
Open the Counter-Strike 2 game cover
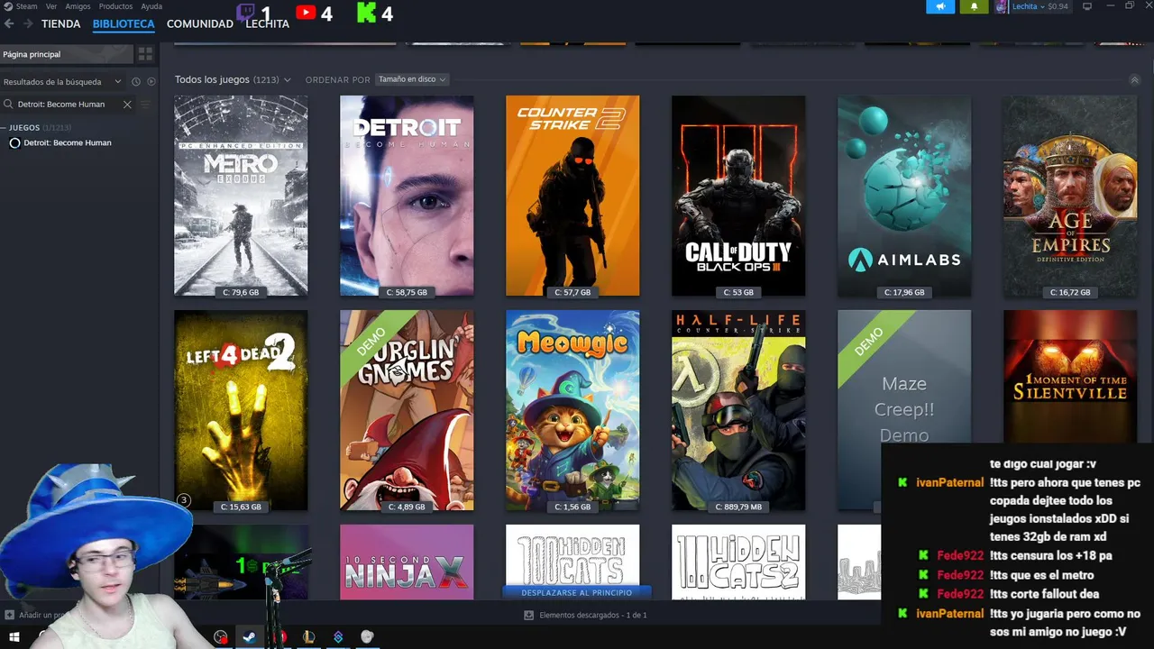coord(572,196)
